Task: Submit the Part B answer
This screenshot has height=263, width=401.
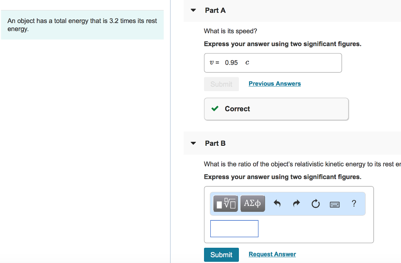Action: click(x=221, y=254)
